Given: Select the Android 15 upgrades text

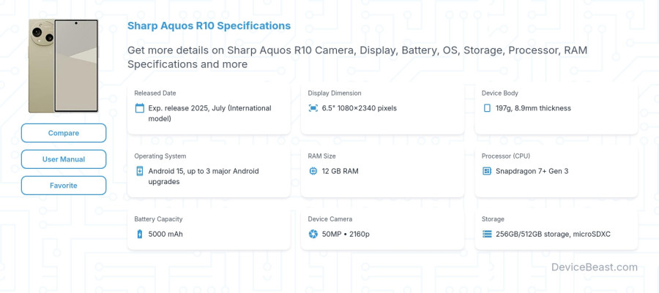Looking at the screenshot, I should click(x=204, y=177).
